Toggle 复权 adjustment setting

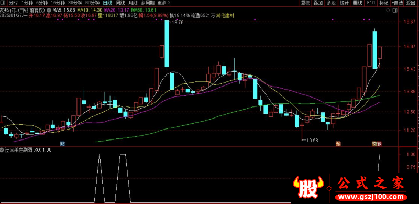pyautogui.click(x=305, y=3)
